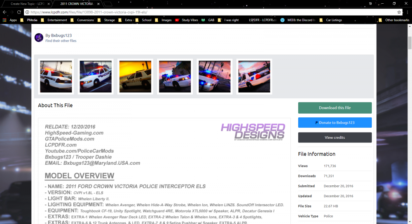Open the Entertainment bookmark folder
This screenshot has height=224, width=412.
click(x=54, y=20)
